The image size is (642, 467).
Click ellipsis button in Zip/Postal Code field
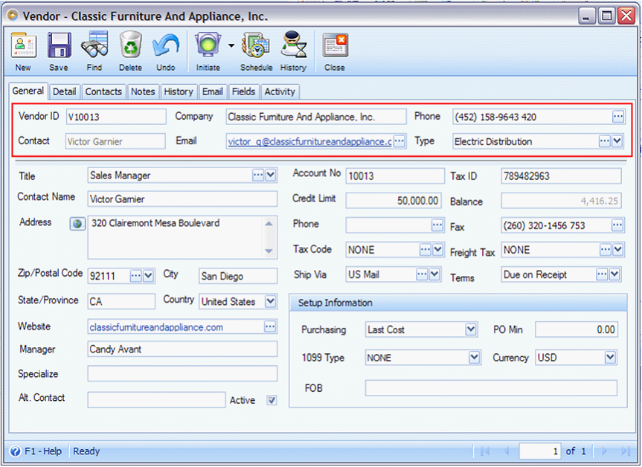[x=136, y=276]
